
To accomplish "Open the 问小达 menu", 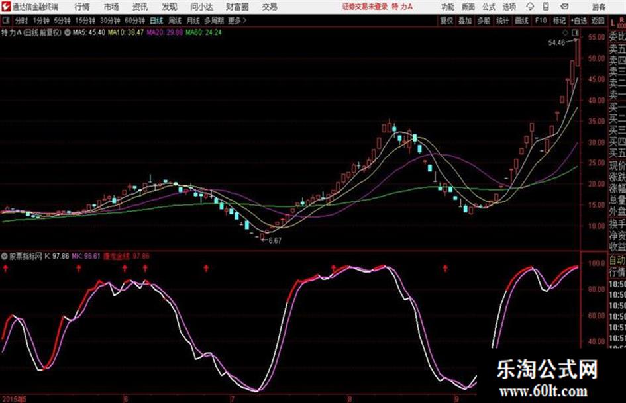I will [201, 7].
